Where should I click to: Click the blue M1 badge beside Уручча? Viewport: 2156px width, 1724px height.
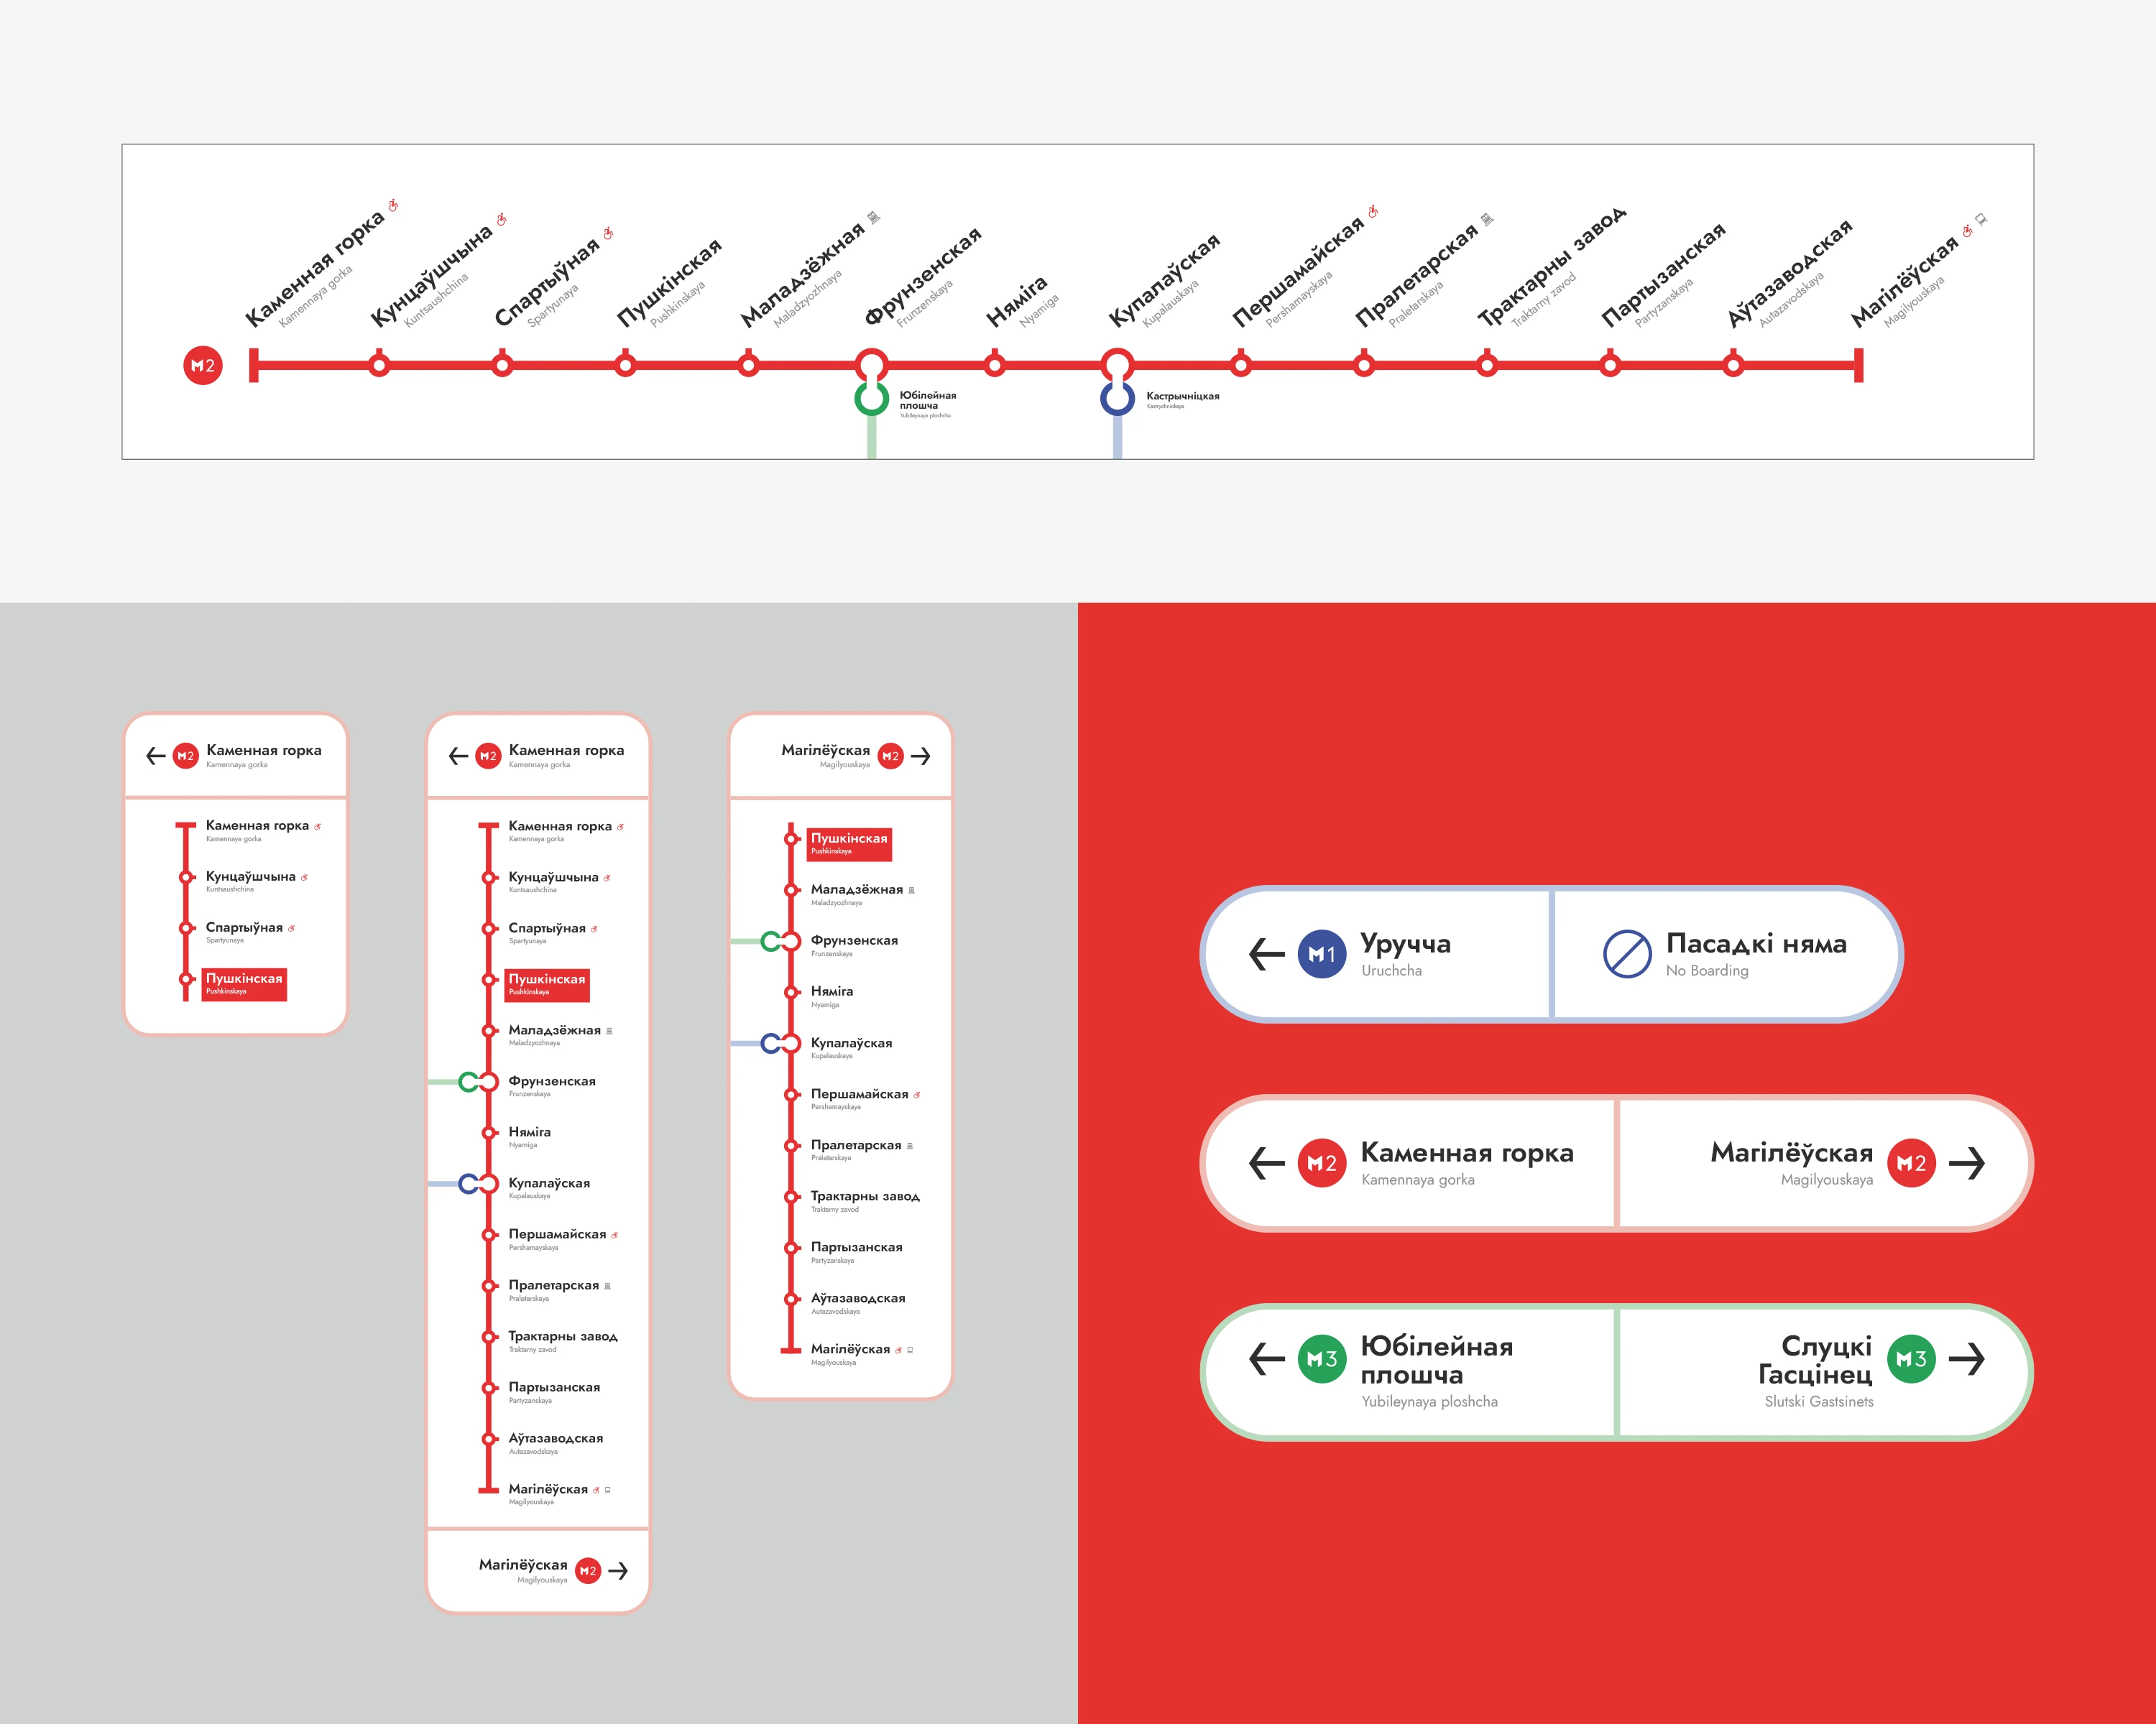tap(1321, 955)
